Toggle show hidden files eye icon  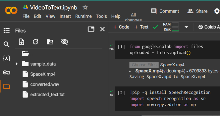pyautogui.click(x=65, y=42)
